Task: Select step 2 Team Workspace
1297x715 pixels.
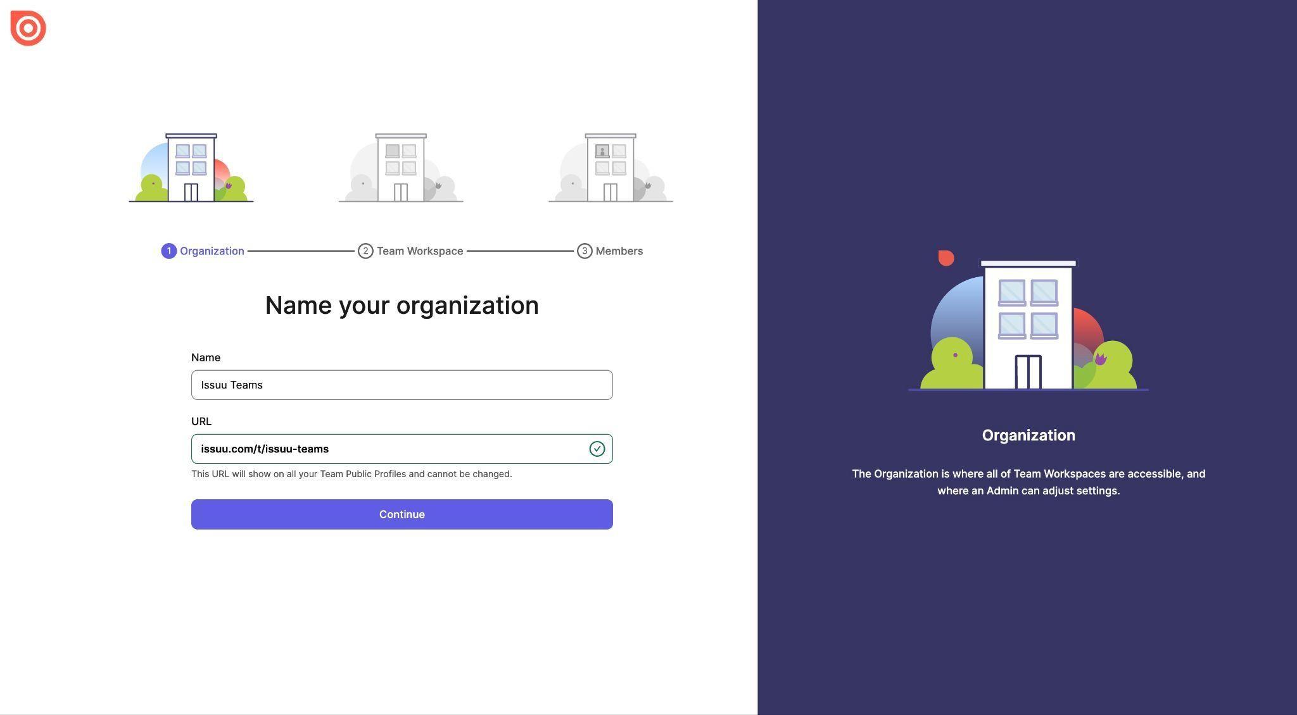Action: pos(410,251)
